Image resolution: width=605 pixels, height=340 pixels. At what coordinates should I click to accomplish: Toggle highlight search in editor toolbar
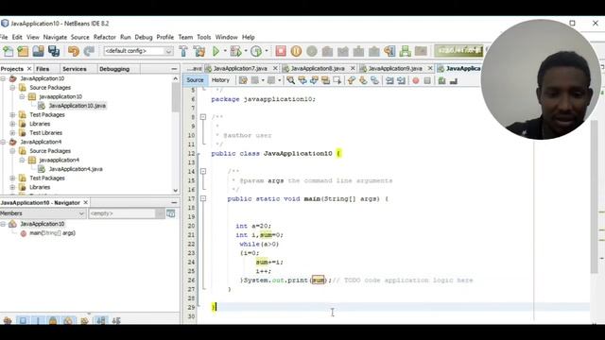click(325, 80)
